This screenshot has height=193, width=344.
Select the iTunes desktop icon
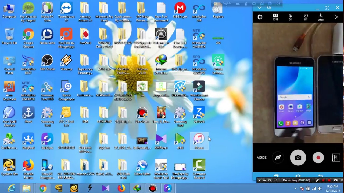coord(199,141)
